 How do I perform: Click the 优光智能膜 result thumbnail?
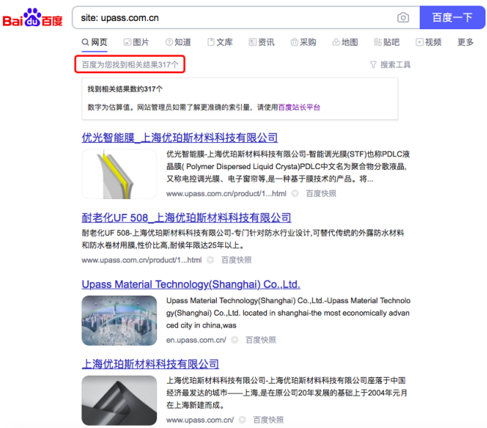(119, 174)
